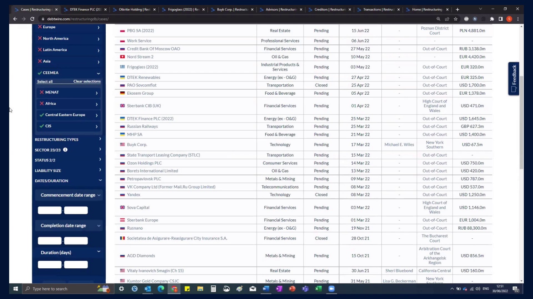Open Calculator from the taskbar
This screenshot has height=299, width=533.
[x=213, y=289]
